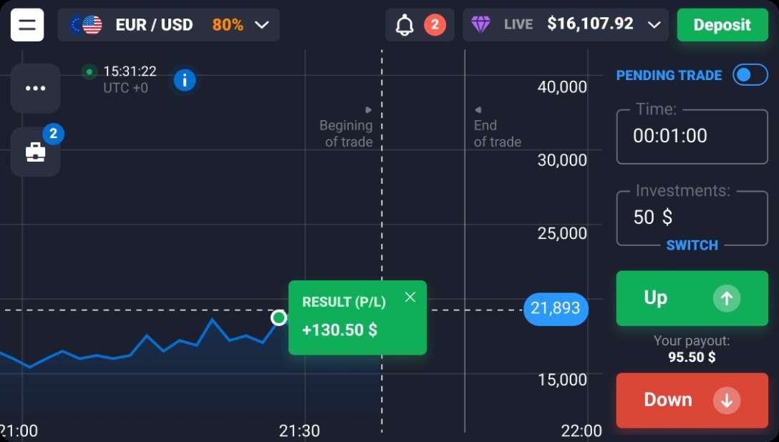Place a Down trade

click(x=692, y=400)
